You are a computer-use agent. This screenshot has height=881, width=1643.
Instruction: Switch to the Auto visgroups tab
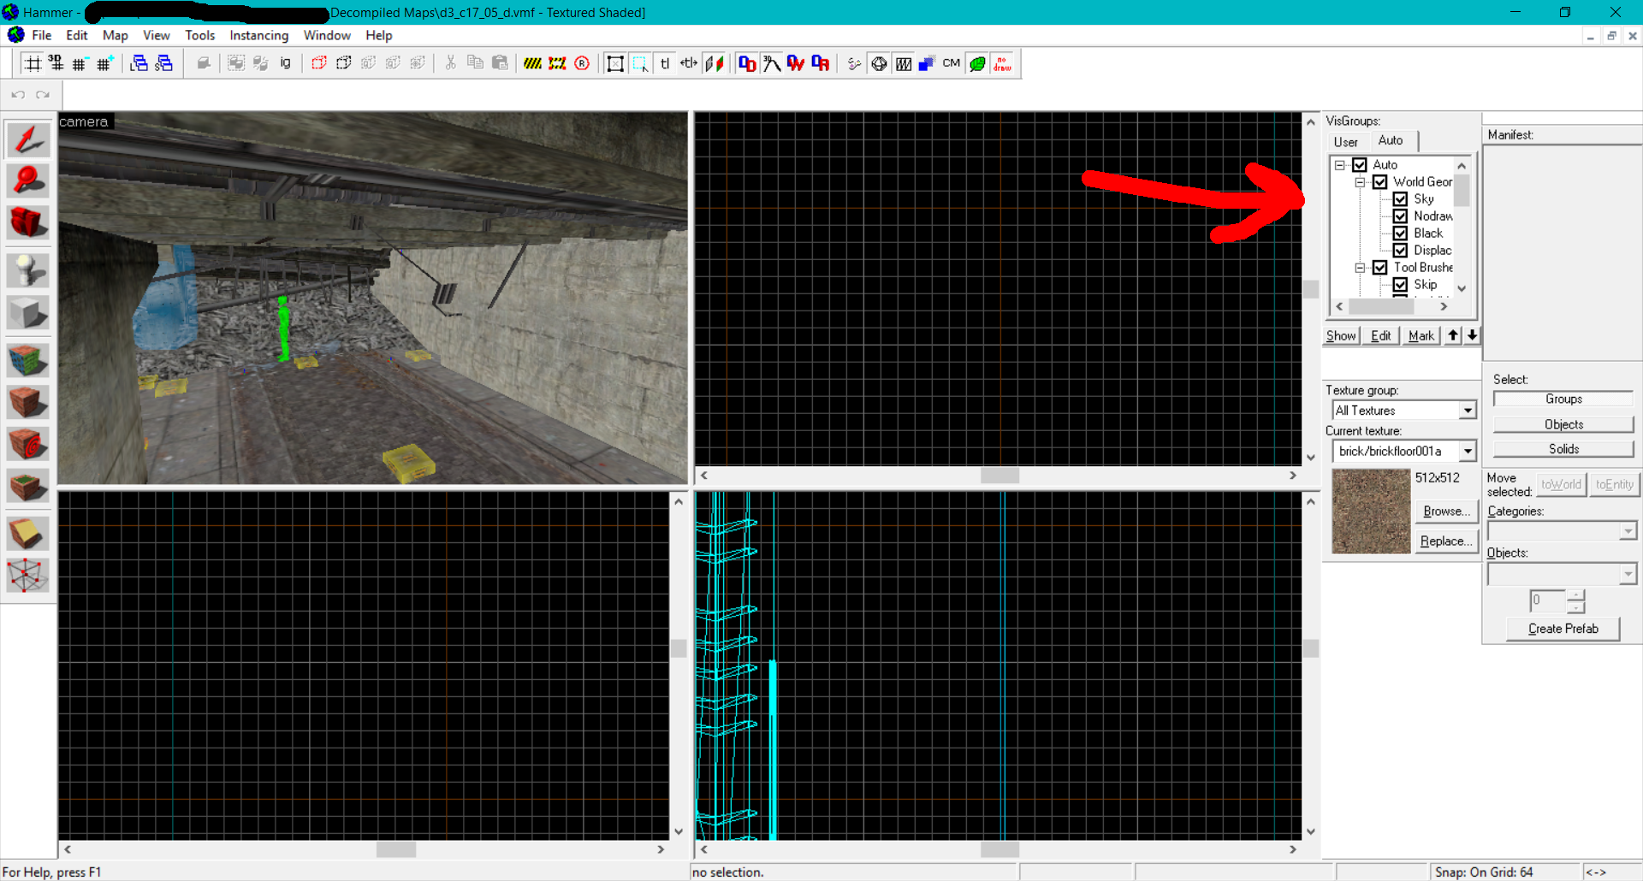1391,140
